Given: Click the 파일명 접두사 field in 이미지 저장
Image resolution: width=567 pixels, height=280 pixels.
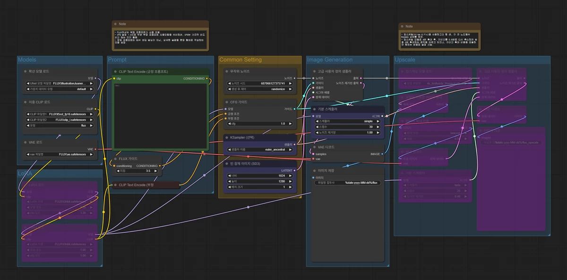Looking at the screenshot, I should pos(347,182).
